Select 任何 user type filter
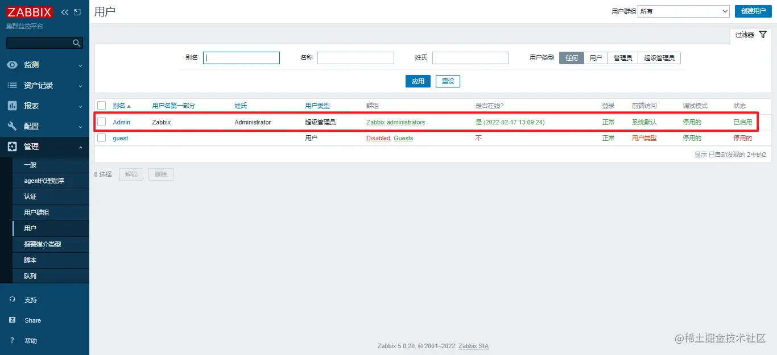Screen dimensions: 777x355 [572, 58]
